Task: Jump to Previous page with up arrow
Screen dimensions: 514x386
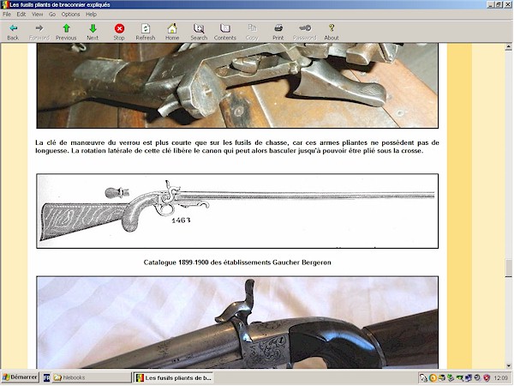Action: [66, 33]
